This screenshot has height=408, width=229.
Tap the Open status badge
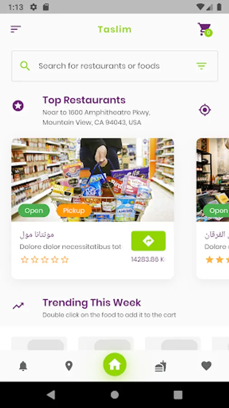[x=34, y=210]
